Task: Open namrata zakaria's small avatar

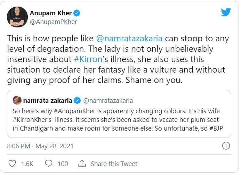Action: pos(16,101)
